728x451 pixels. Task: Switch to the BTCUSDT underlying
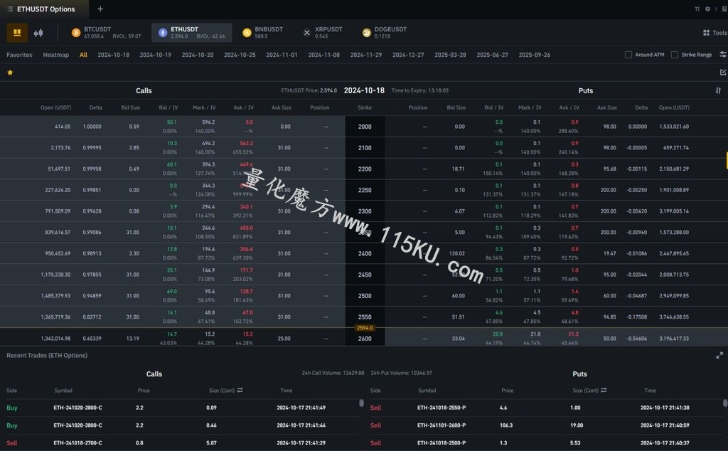[x=106, y=33]
